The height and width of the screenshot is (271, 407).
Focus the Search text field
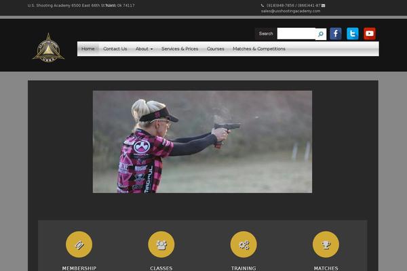click(x=296, y=34)
